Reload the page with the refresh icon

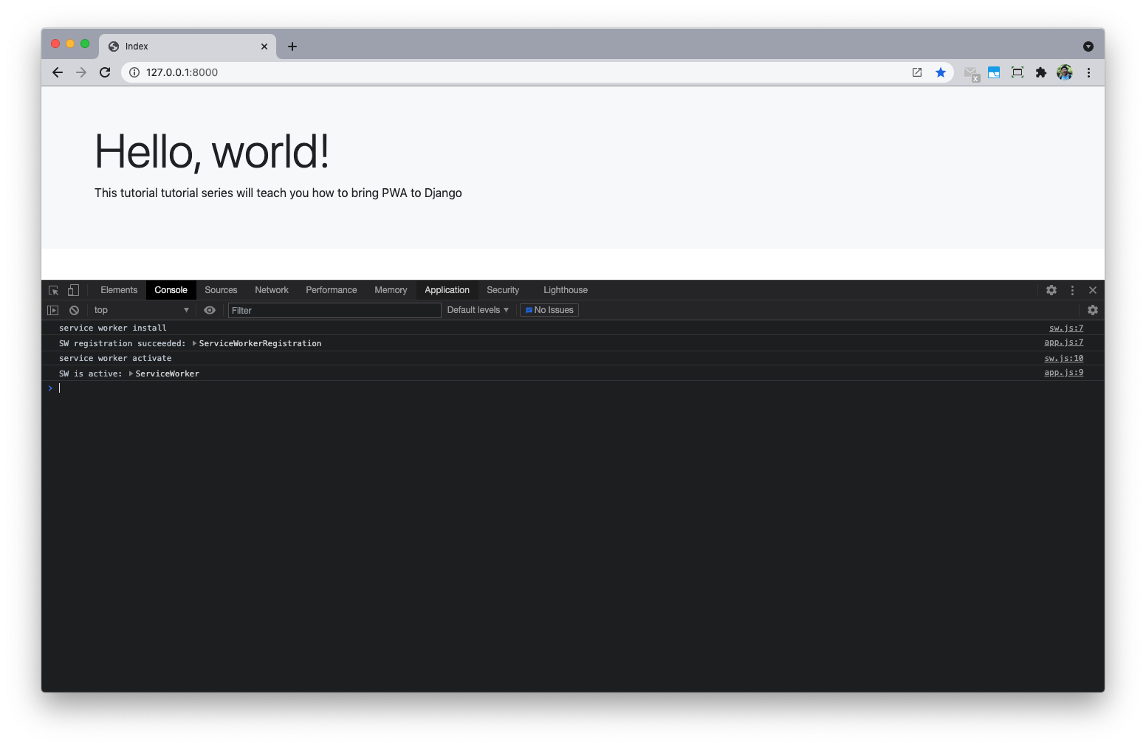click(105, 72)
